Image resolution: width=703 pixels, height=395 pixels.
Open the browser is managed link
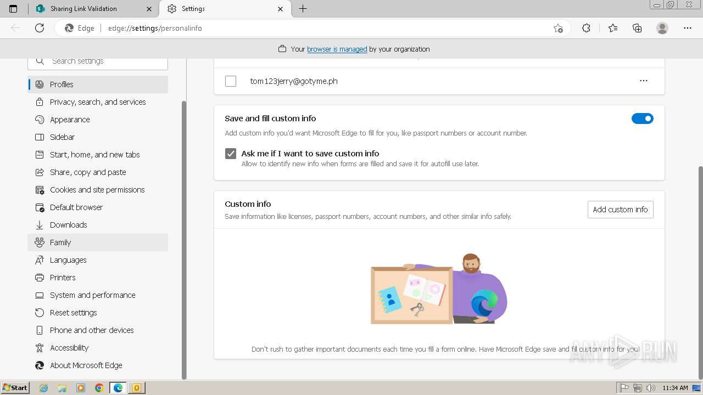click(337, 49)
